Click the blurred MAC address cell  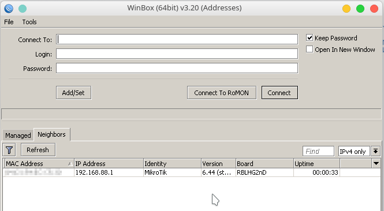click(39, 172)
